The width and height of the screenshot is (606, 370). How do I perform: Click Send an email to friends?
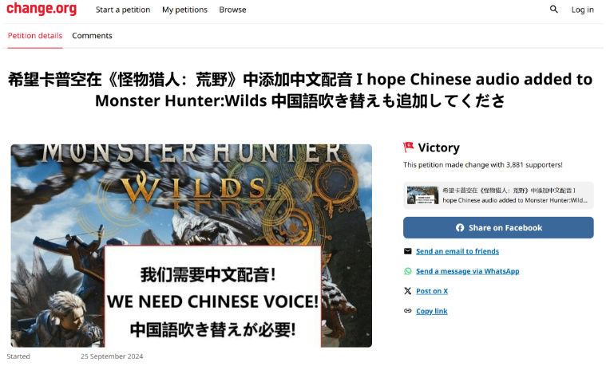[x=457, y=251]
